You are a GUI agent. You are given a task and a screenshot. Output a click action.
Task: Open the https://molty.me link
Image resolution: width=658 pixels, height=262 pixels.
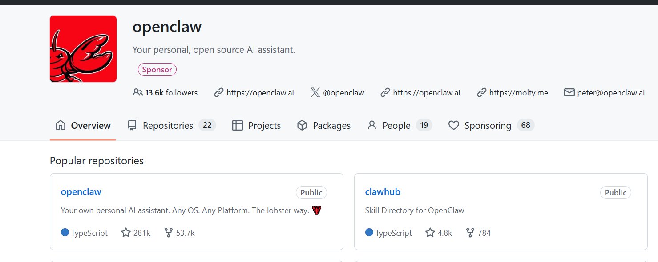point(518,93)
